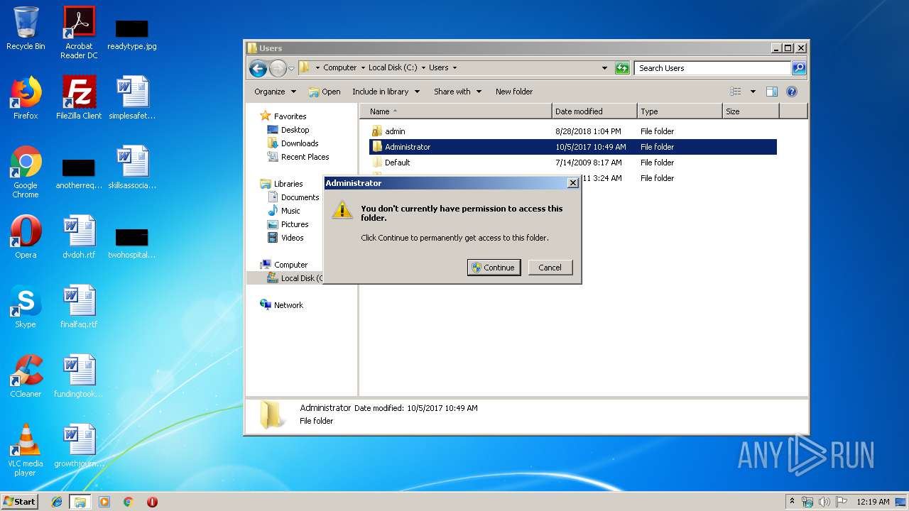The image size is (909, 511).
Task: Open the Share with menu
Action: (x=457, y=92)
